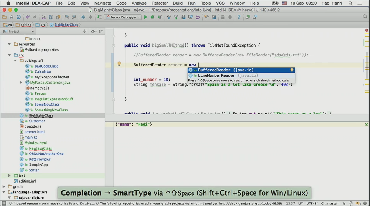Select LineNumberReader completion suggestion
Image resolution: width=370 pixels, height=206 pixels.
coord(241,76)
